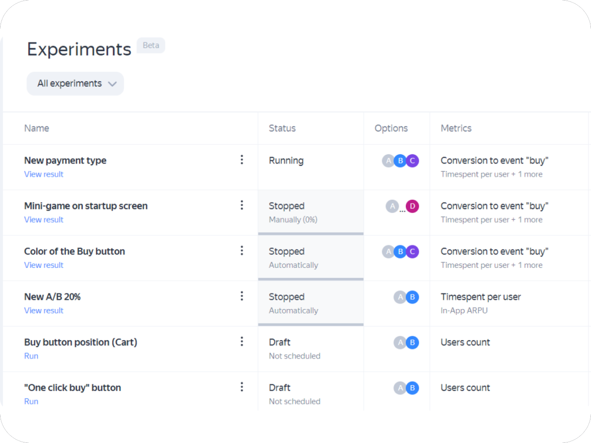
Task: Click option D badge of Mini-game experiment
Action: click(412, 206)
